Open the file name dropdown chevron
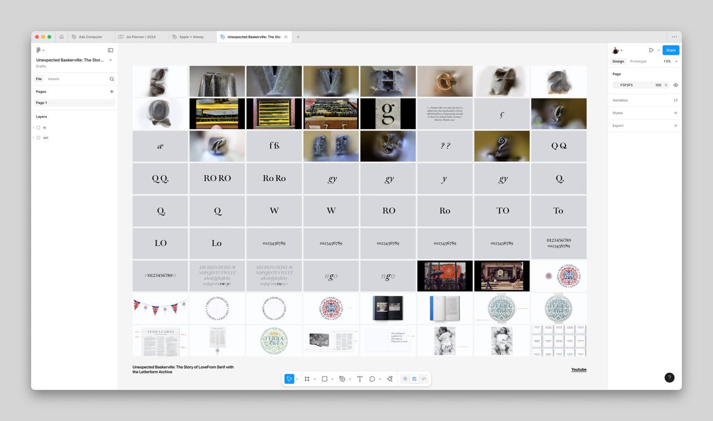This screenshot has height=421, width=713. coord(110,60)
